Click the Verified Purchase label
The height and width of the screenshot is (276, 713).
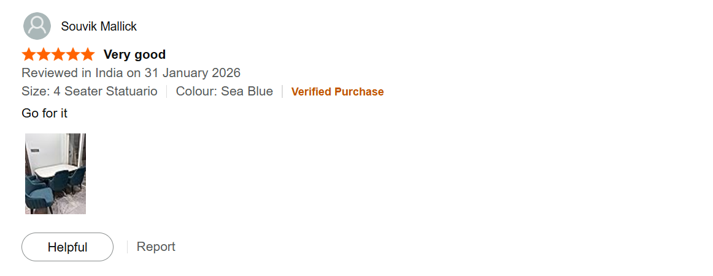[x=337, y=92]
